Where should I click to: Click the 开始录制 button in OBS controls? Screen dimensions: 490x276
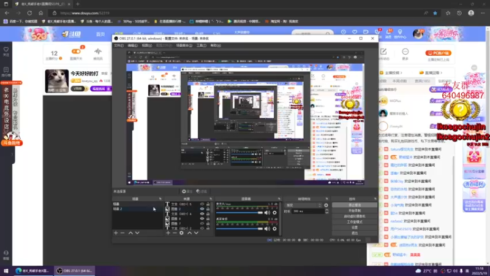(355, 210)
